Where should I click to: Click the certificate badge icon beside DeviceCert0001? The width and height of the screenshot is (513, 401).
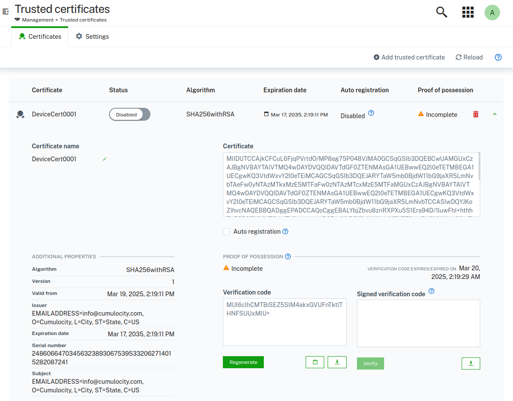coord(20,114)
